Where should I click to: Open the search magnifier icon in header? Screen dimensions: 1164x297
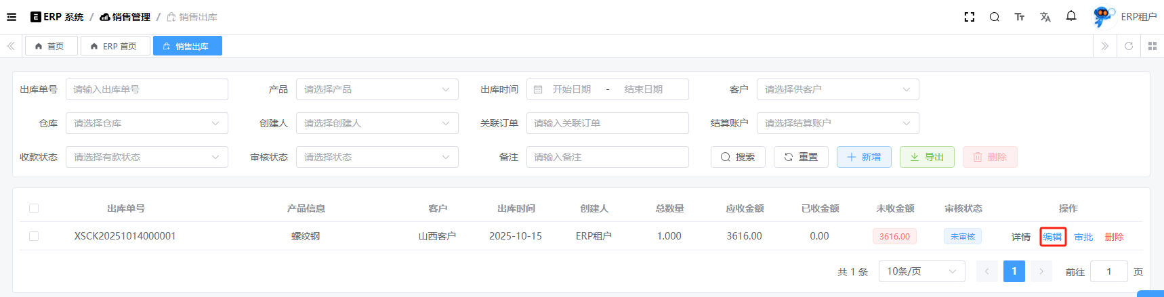994,17
